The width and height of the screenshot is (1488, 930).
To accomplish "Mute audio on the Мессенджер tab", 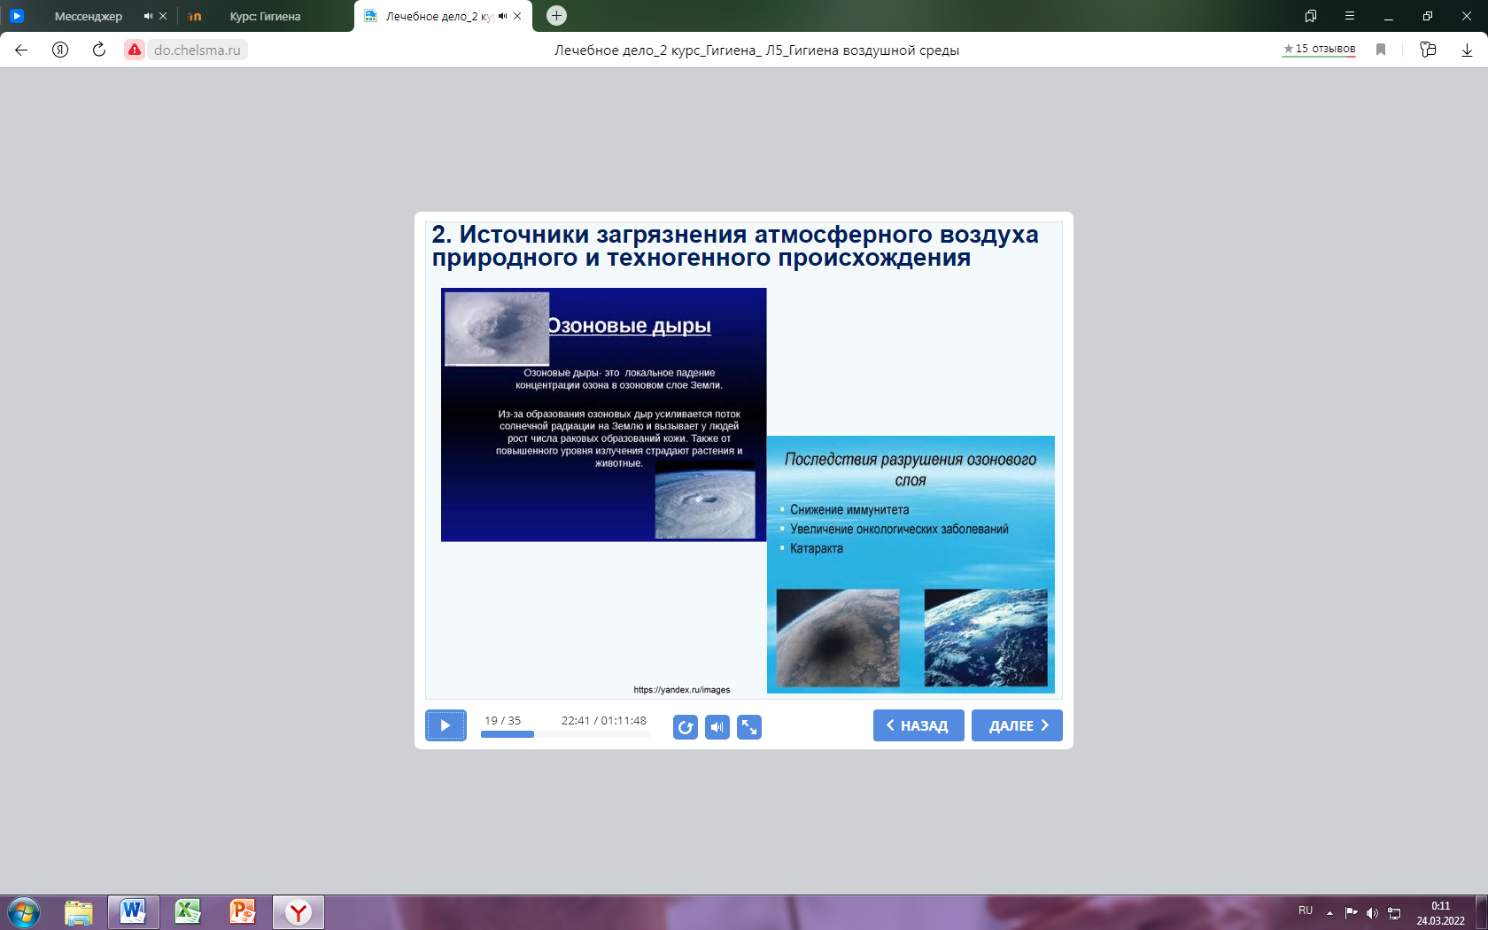I will coord(148,16).
